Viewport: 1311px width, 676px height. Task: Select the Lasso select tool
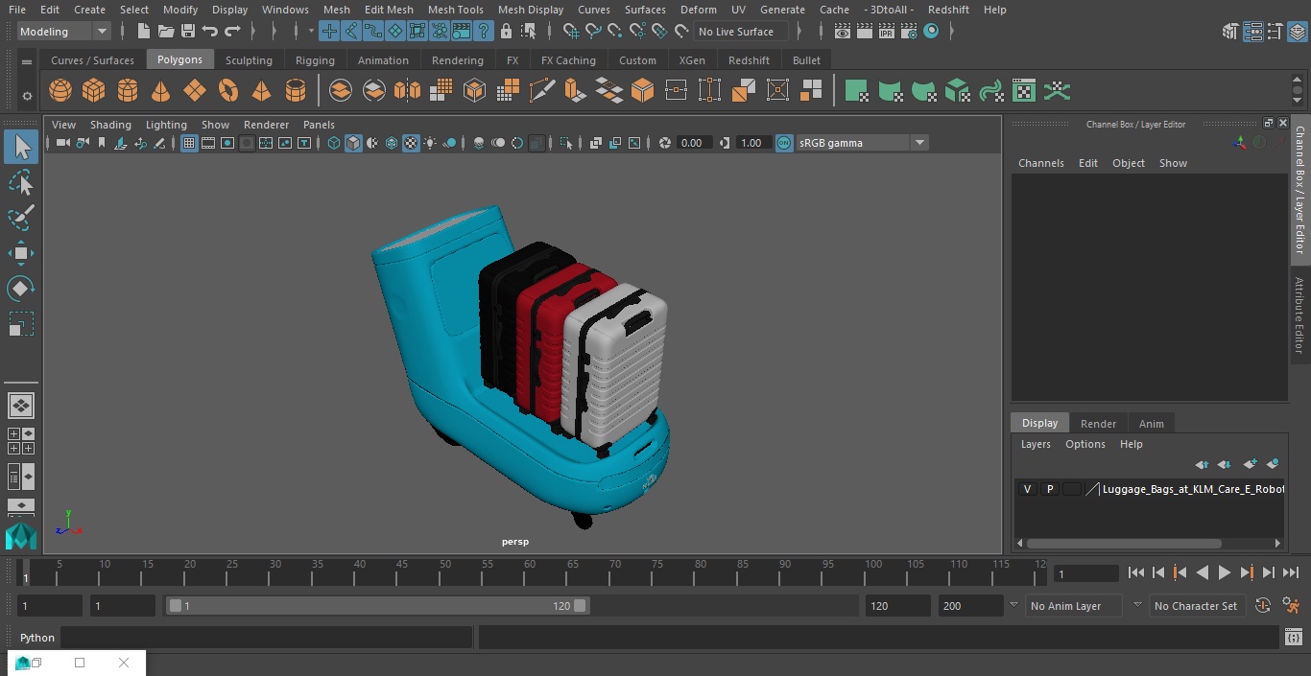20,182
